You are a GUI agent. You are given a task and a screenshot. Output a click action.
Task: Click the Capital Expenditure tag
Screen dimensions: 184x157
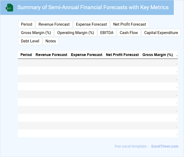(x=161, y=33)
